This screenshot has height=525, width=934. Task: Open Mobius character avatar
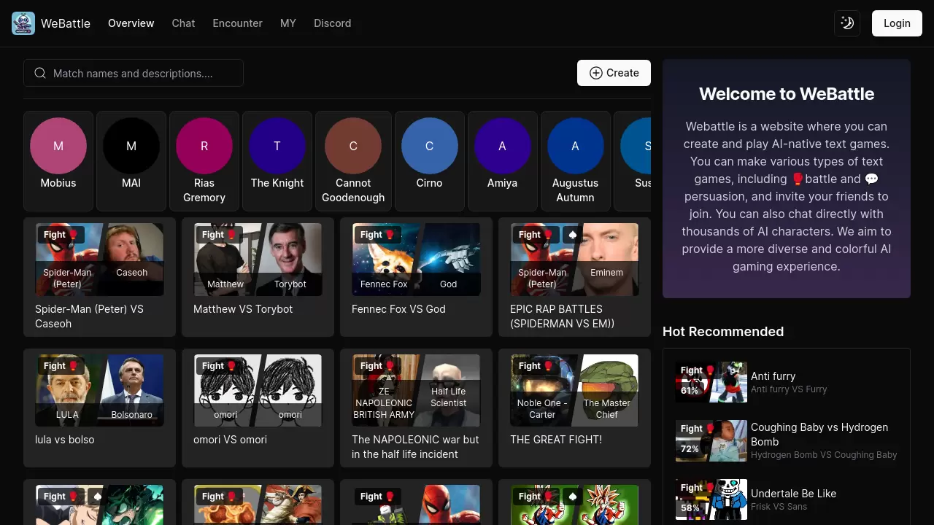click(x=58, y=146)
